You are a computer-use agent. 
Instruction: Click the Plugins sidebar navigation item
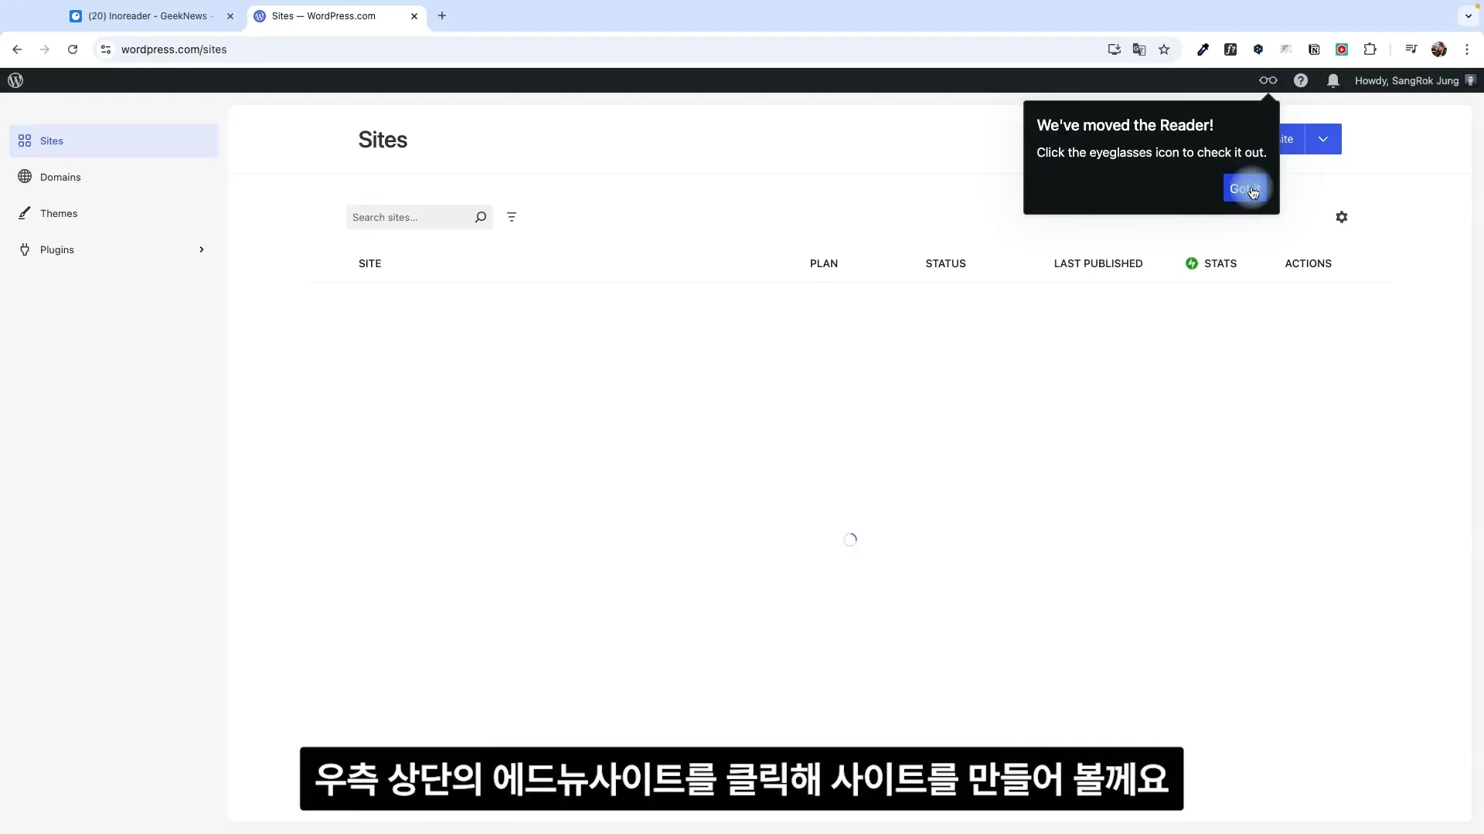pyautogui.click(x=56, y=249)
